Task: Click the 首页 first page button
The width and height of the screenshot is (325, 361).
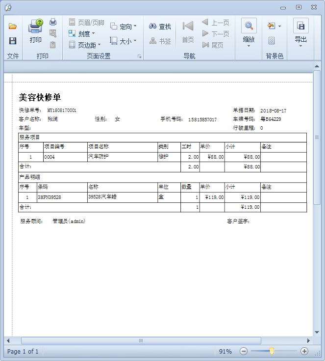Action: 188,32
